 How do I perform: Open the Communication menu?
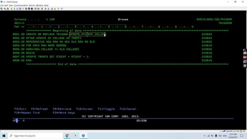click(x=21, y=5)
